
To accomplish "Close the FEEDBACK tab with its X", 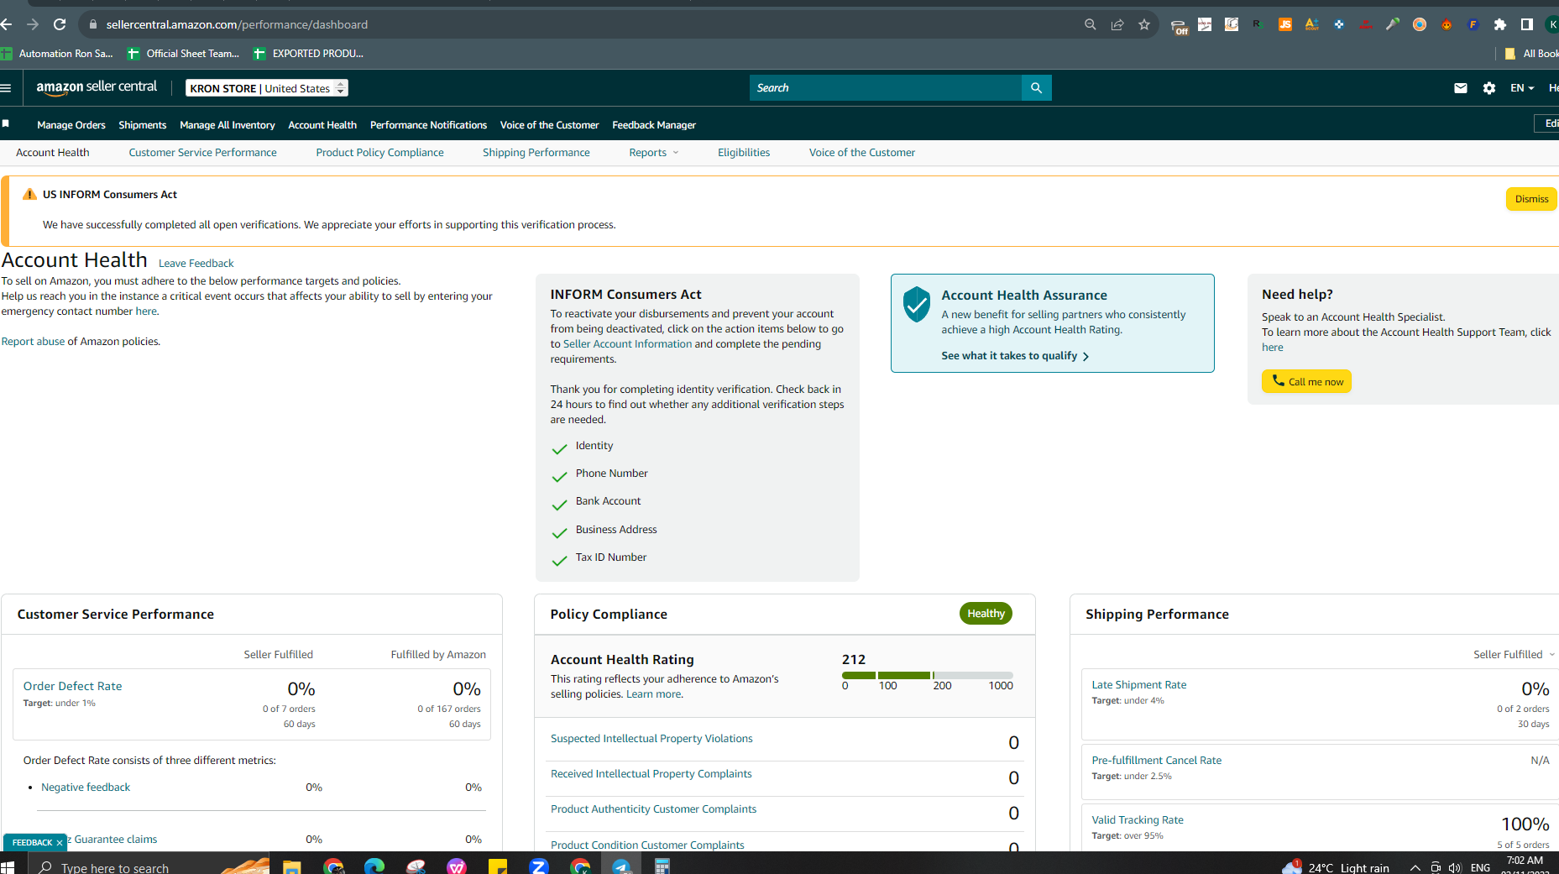I will coord(60,843).
